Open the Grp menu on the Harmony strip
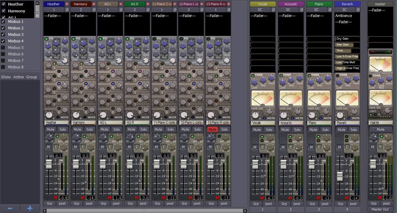Screen dimensions: 397x213 click(77, 203)
